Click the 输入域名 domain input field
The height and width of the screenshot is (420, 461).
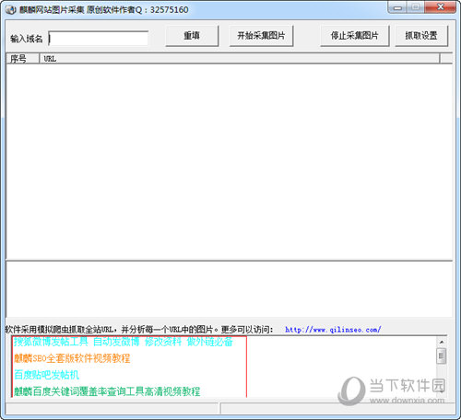click(x=99, y=39)
